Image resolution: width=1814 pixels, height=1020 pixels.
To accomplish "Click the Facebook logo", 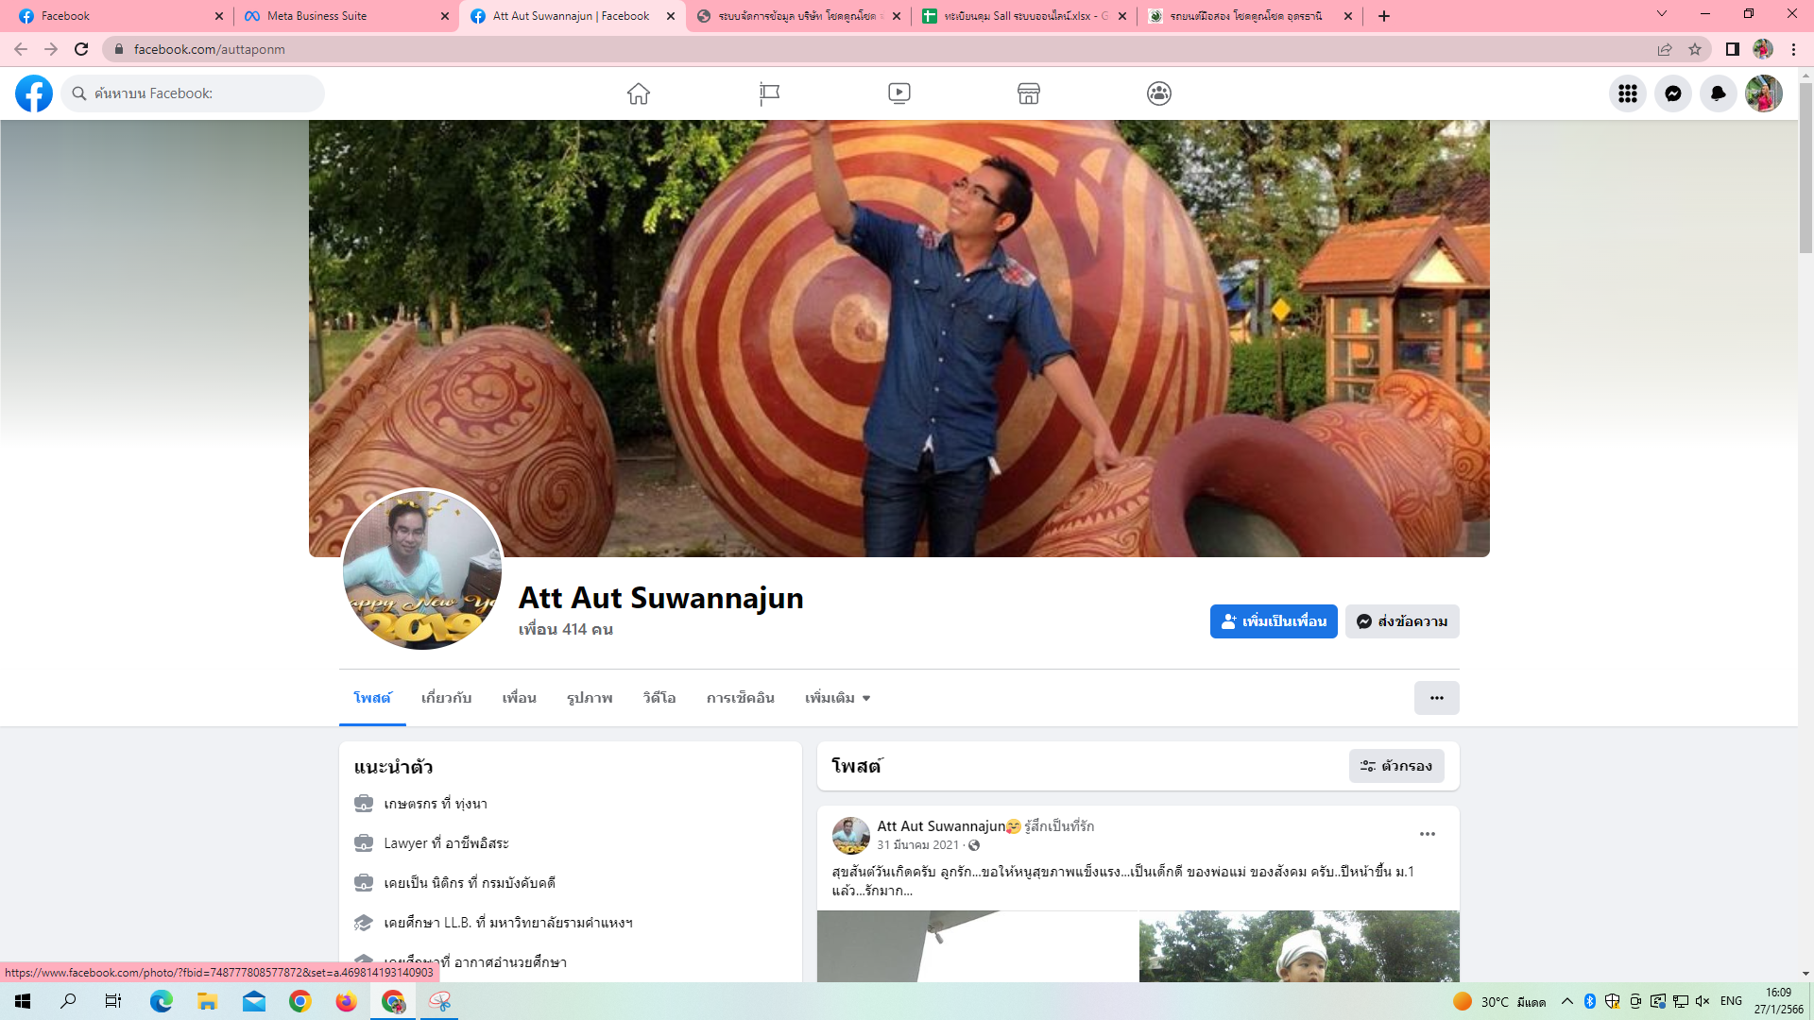I will 34,93.
